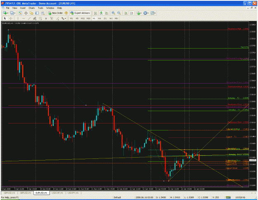
Task: Open the View menu
Action: coord(14,8)
